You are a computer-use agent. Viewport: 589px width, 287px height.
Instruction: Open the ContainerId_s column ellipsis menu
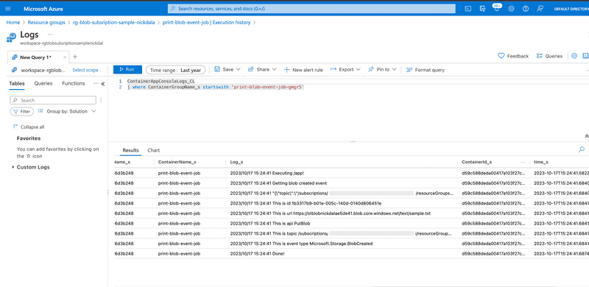point(523,162)
